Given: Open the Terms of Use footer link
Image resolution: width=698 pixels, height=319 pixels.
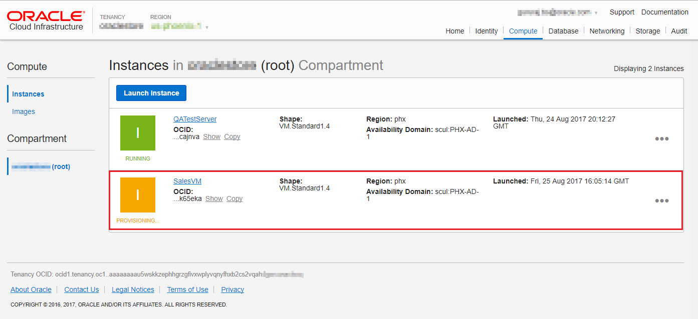Looking at the screenshot, I should click(187, 289).
